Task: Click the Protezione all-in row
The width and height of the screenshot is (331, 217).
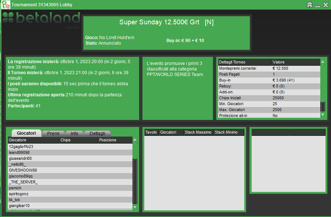Action: tap(269, 116)
